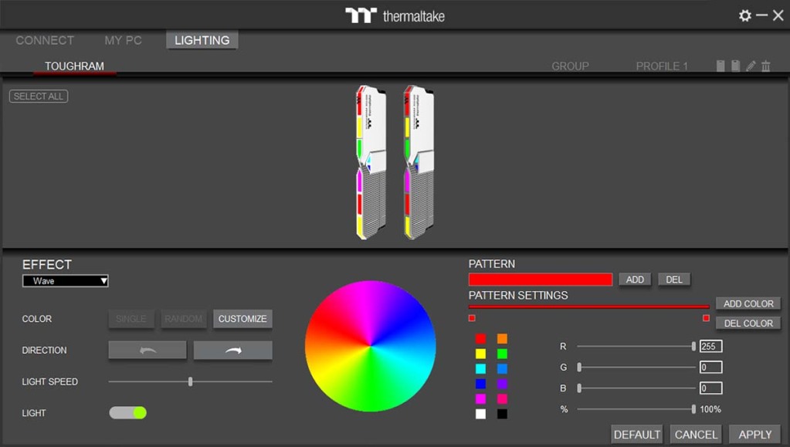
Task: Click the SELECT ALL button
Action: coord(39,97)
